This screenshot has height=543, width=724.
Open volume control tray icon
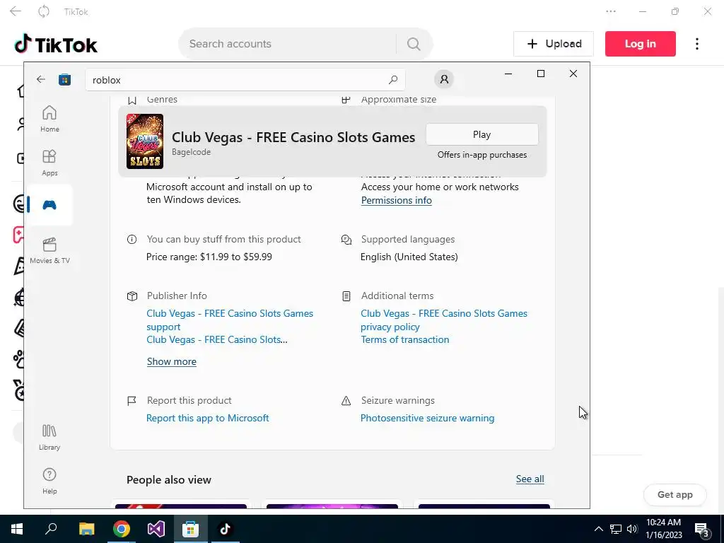coord(632,529)
